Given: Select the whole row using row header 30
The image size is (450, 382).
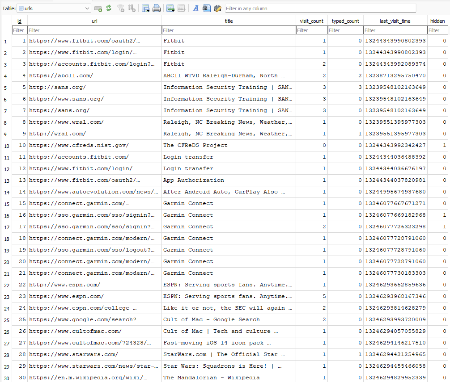Looking at the screenshot, I should (x=7, y=378).
